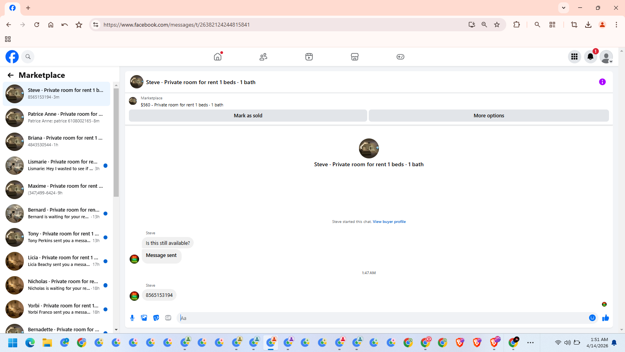Open the purple conversation information icon
The width and height of the screenshot is (625, 352).
pos(602,82)
